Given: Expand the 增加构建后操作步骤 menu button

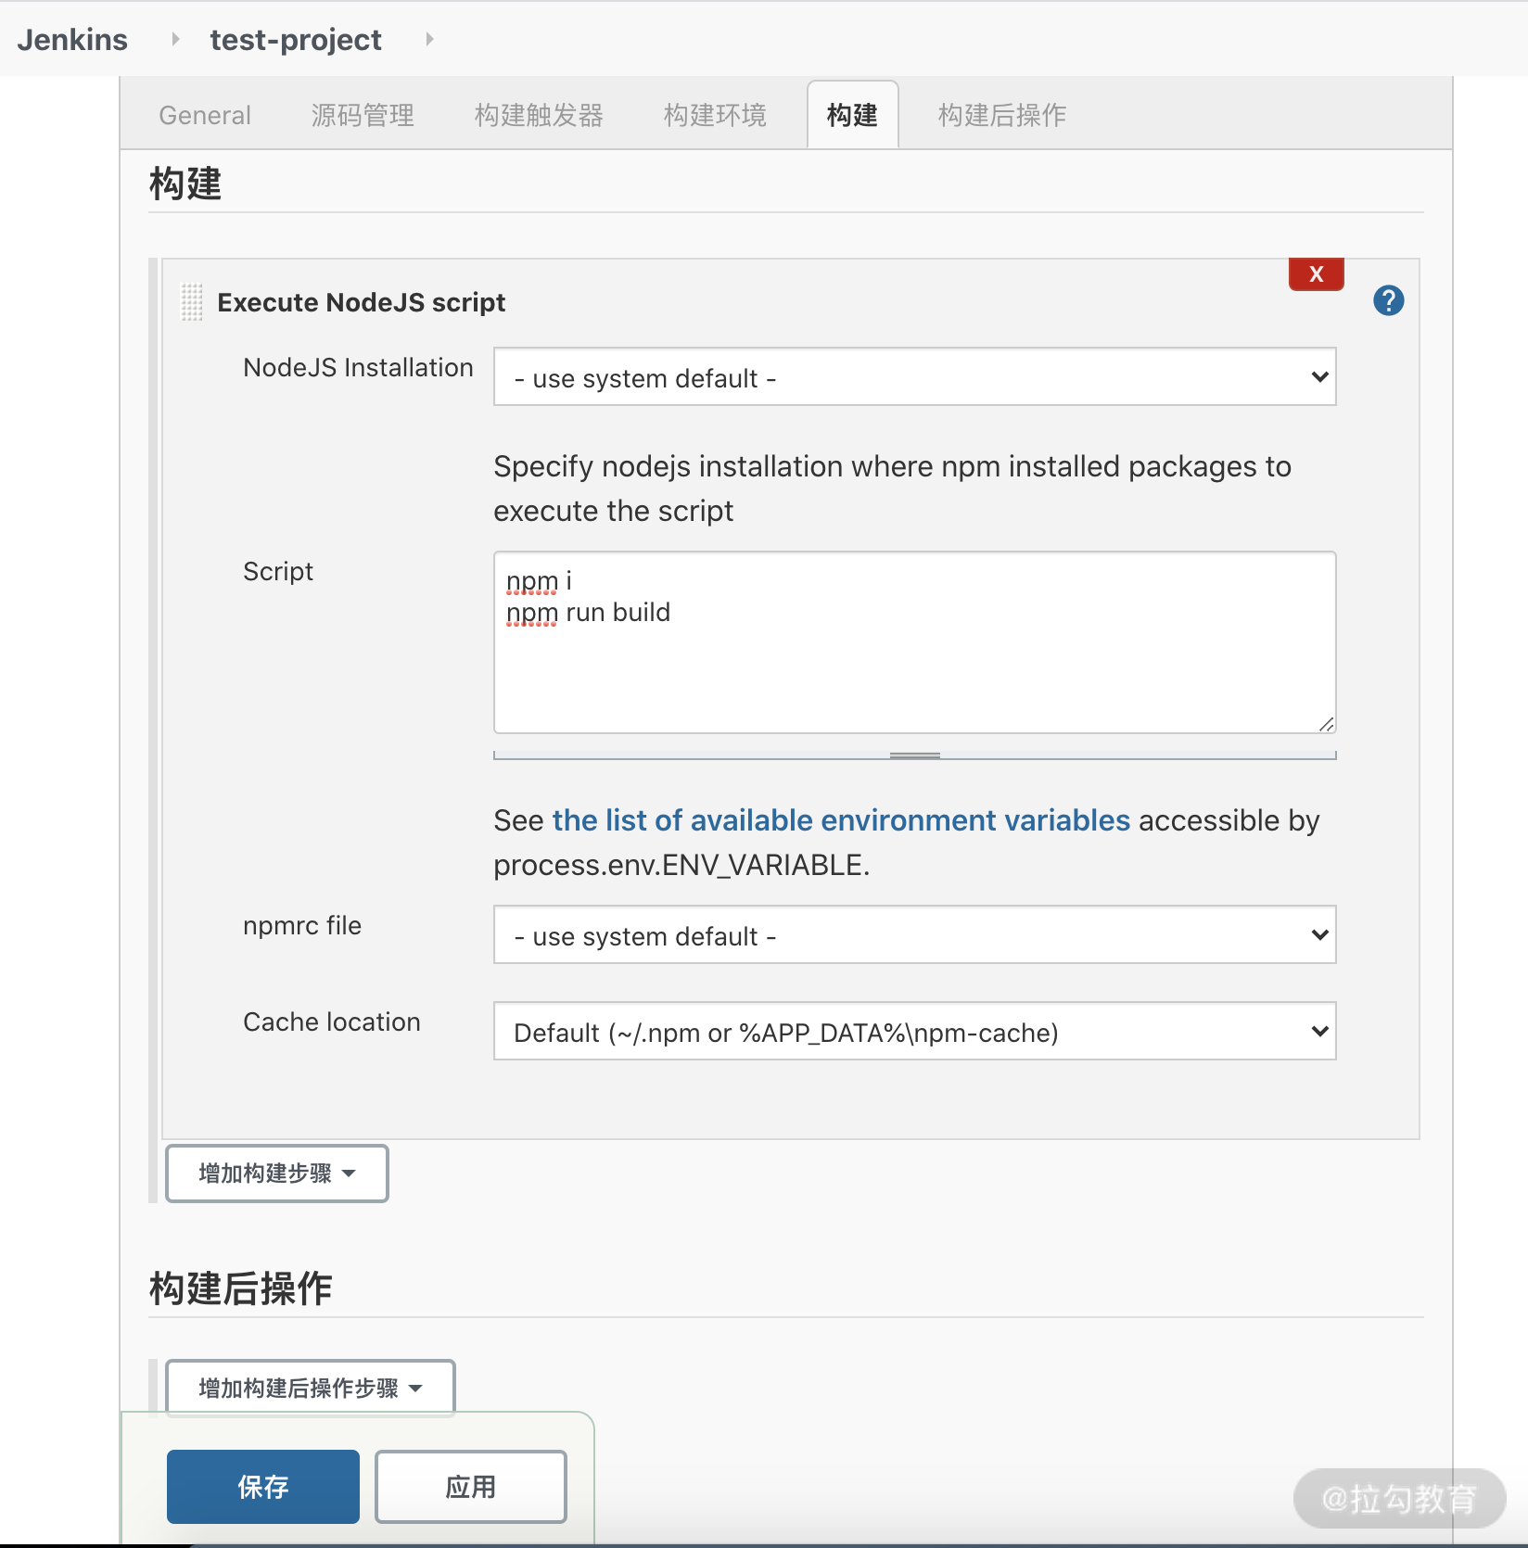Looking at the screenshot, I should (310, 1388).
